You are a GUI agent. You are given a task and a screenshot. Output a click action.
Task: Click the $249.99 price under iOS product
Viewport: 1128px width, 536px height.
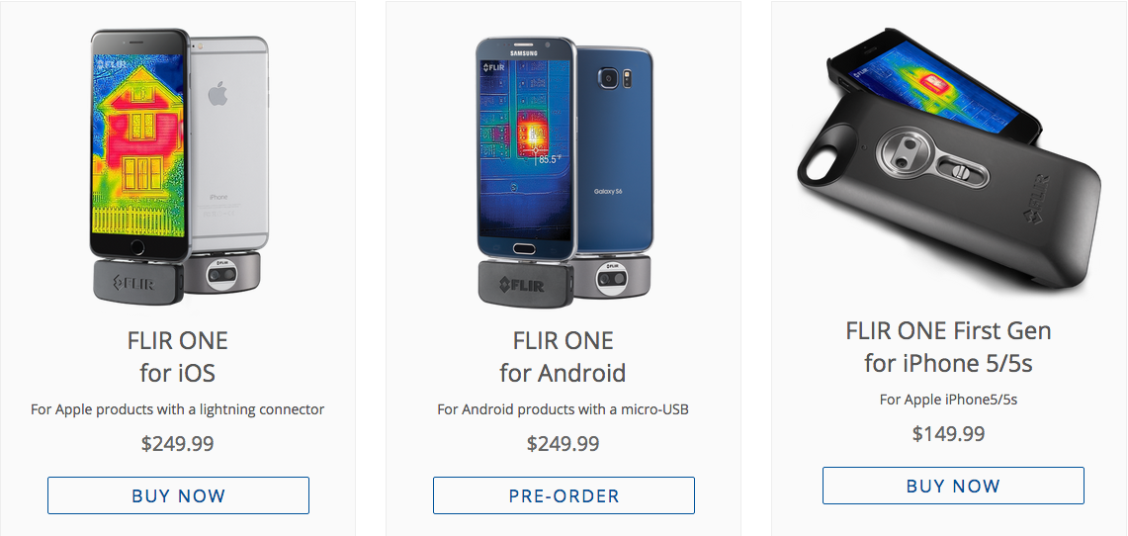[178, 443]
